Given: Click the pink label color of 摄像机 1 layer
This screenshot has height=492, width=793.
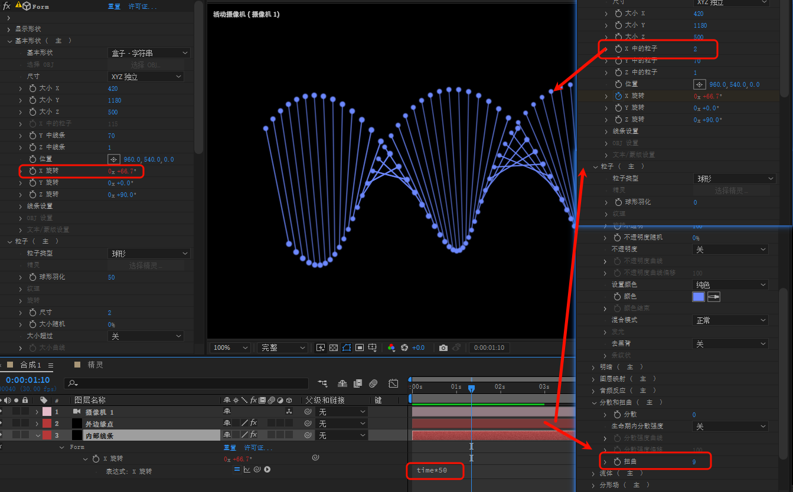Looking at the screenshot, I should [47, 412].
